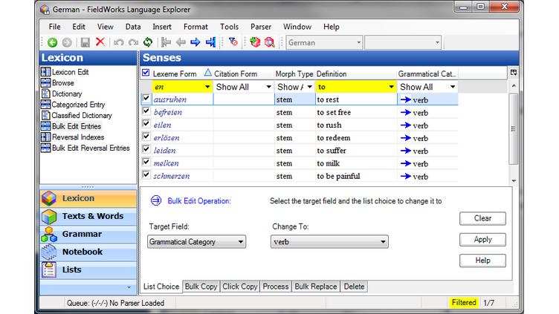Go to the last record icon
Viewport: 559px width, 314px height.
[210, 42]
